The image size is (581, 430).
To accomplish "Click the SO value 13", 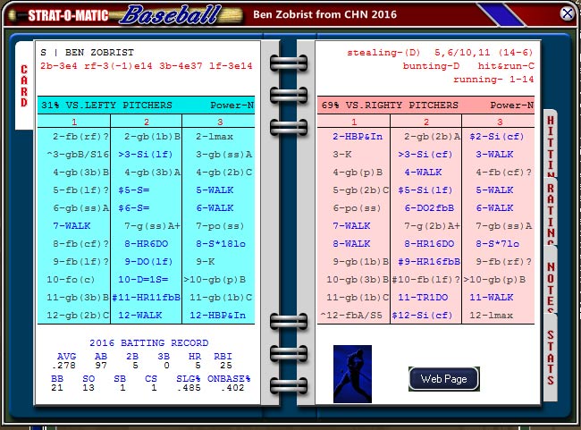I will pyautogui.click(x=88, y=388).
